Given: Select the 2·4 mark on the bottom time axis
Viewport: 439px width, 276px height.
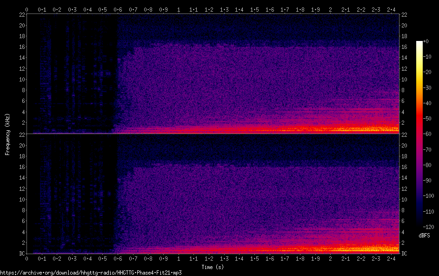Looking at the screenshot, I should coord(391,258).
